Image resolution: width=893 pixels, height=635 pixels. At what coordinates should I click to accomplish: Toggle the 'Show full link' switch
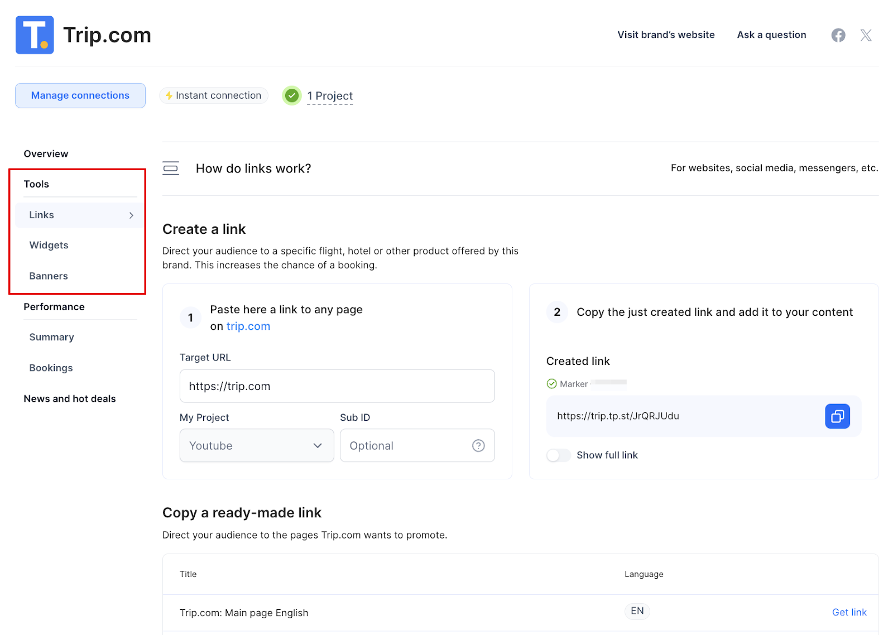coord(558,455)
